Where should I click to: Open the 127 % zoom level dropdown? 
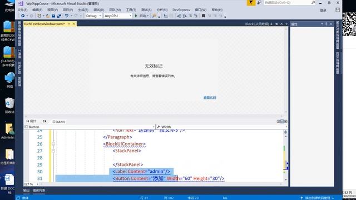tap(37, 184)
